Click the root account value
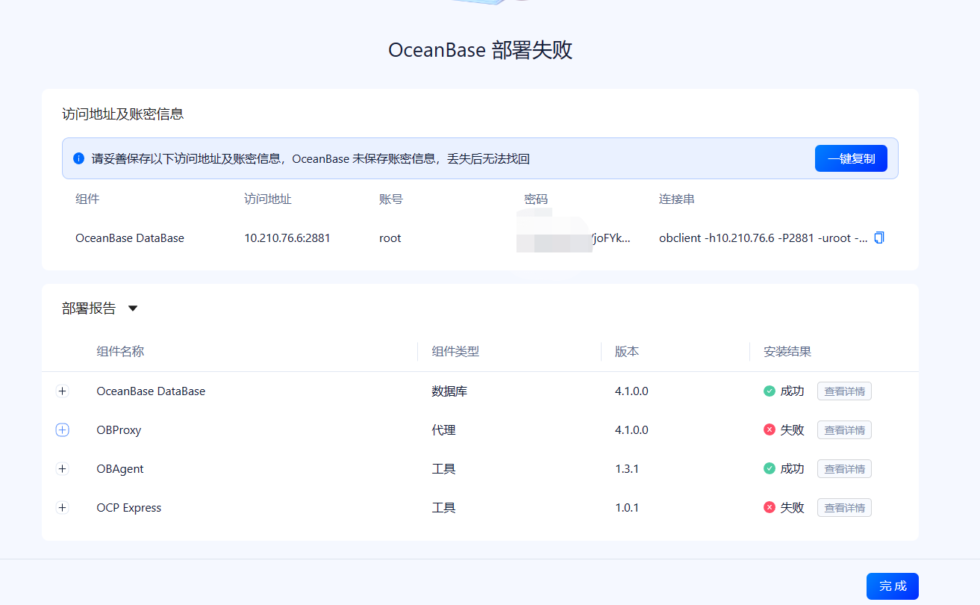980x605 pixels. pos(390,238)
